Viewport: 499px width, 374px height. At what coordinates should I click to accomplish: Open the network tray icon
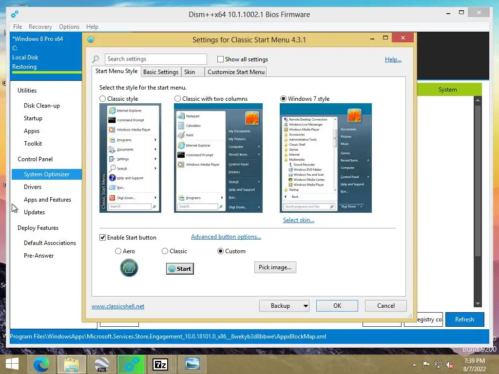(438, 364)
